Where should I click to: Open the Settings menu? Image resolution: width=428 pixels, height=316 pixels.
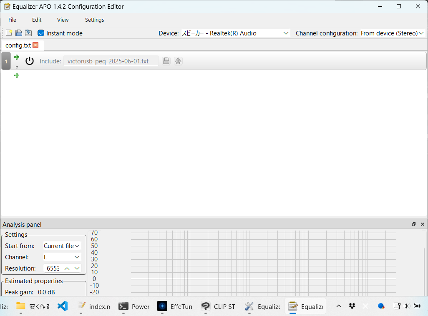point(94,20)
